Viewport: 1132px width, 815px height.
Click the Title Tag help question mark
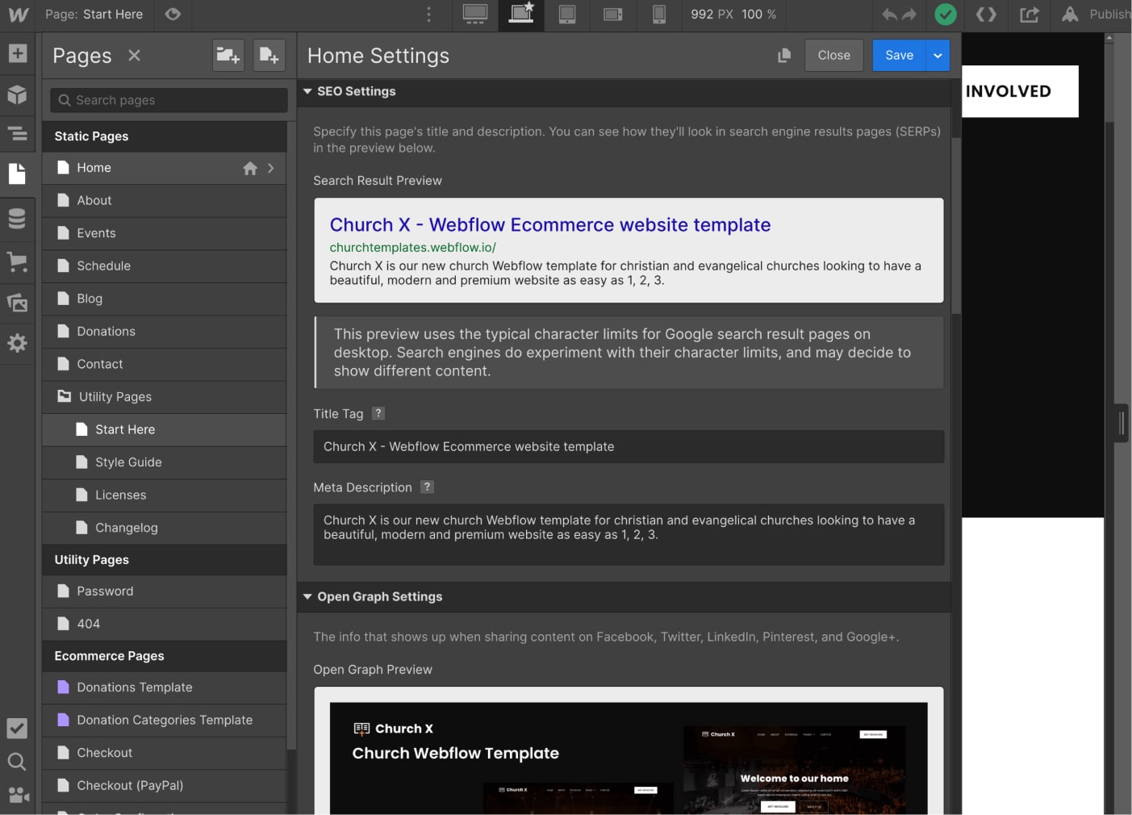[x=378, y=412]
